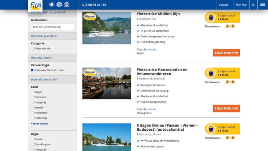The image size is (268, 151).
Task: Collapse the 'Wat wilt u gaan doen?' section
Action: tap(52, 36)
